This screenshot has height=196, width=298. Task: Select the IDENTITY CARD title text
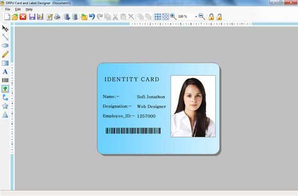pyautogui.click(x=132, y=79)
